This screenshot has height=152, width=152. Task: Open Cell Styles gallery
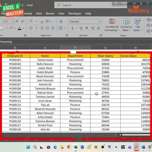pyautogui.click(x=137, y=25)
